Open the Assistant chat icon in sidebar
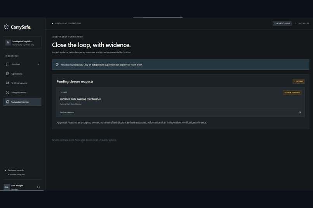Screen dimensions: 313x208 pyautogui.click(x=8, y=64)
